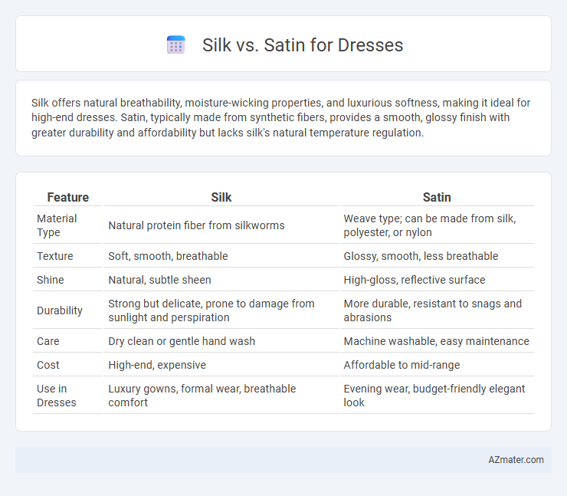The height and width of the screenshot is (496, 567).
Task: Click 'More durable, resistant to snags' cell
Action: pos(437,310)
